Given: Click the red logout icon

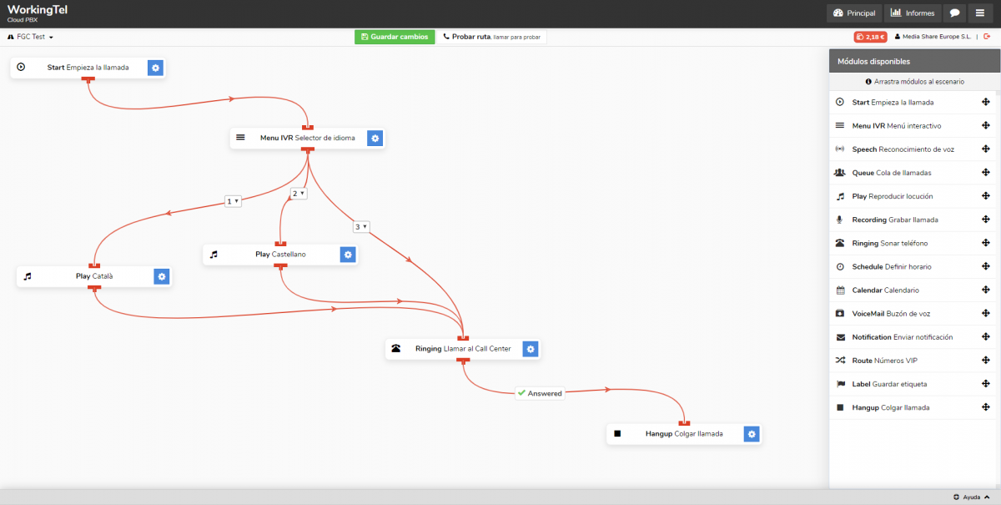Looking at the screenshot, I should [x=986, y=37].
